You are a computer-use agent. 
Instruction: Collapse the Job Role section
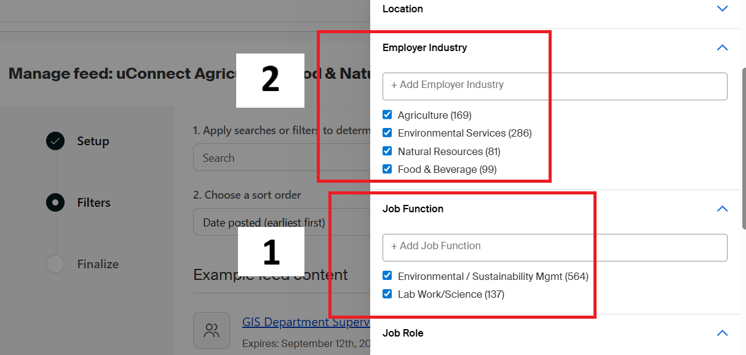point(722,333)
